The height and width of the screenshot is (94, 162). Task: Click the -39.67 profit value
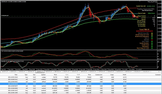click(x=125, y=86)
